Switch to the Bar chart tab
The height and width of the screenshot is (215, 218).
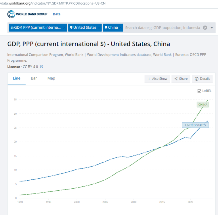point(34,79)
